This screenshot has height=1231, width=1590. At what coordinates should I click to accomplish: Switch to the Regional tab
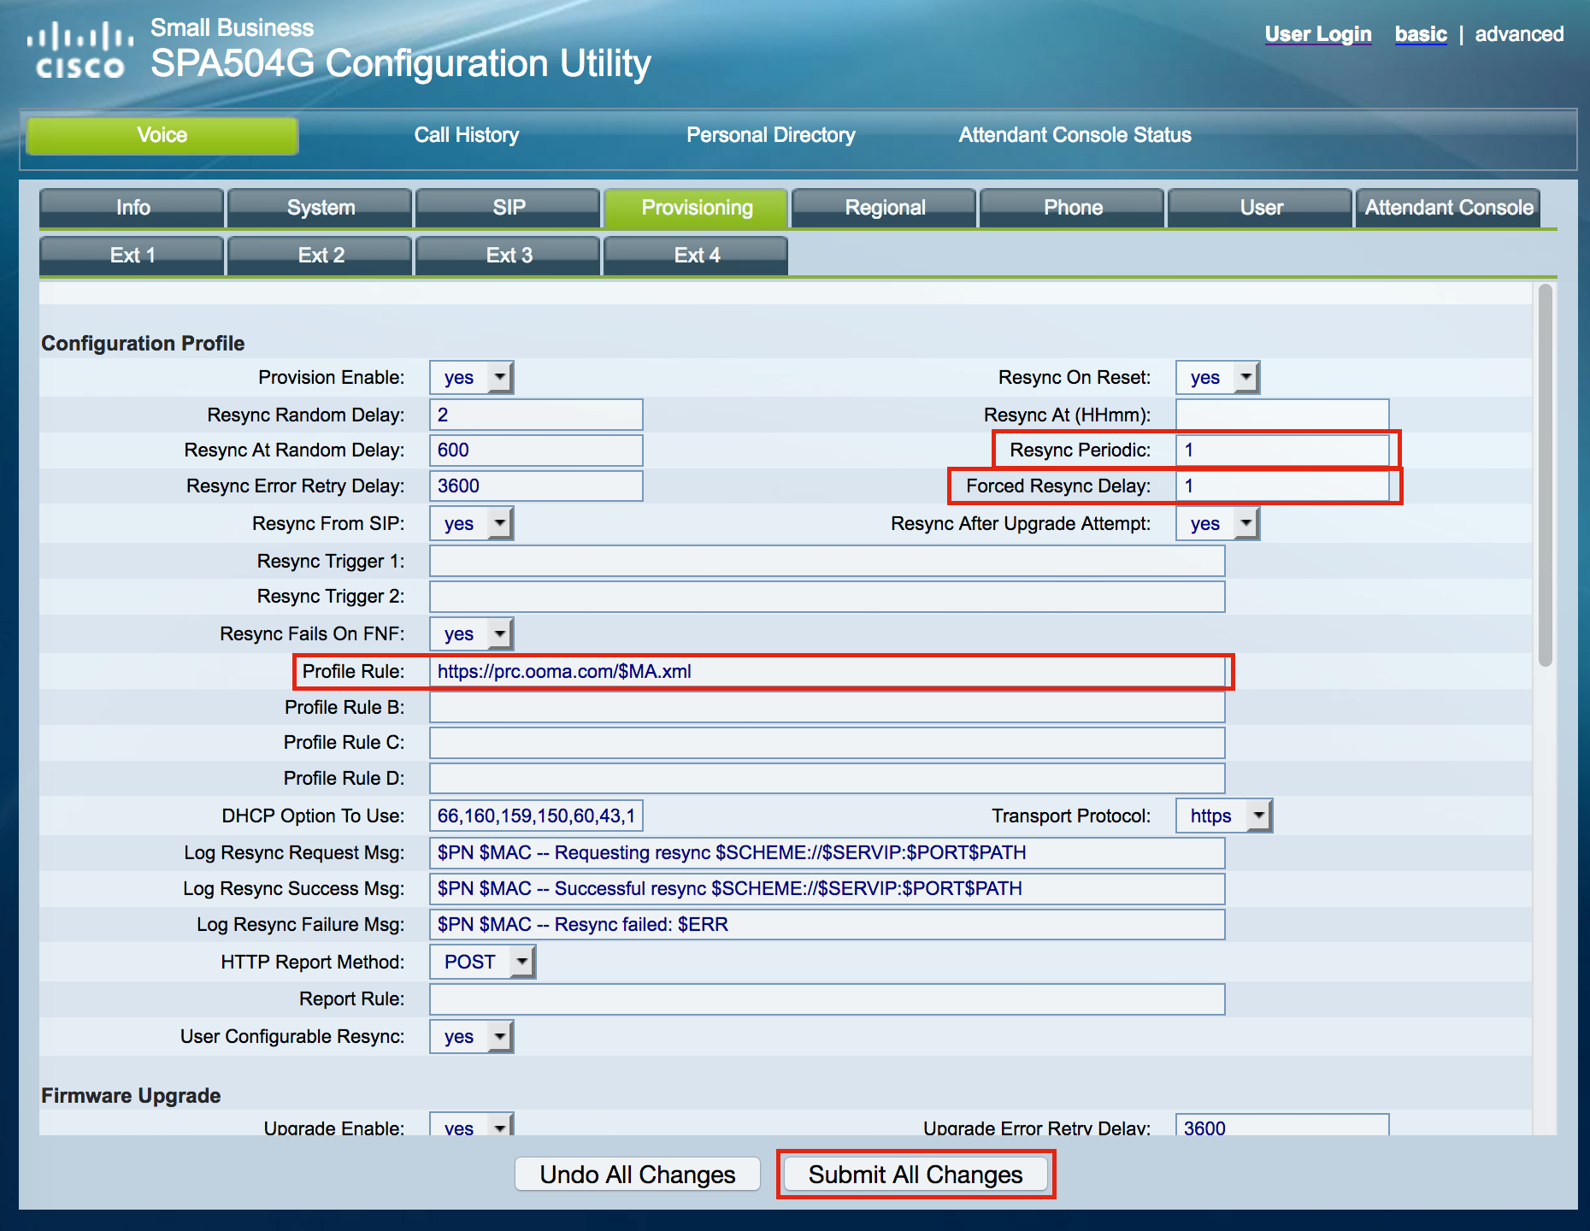[x=885, y=208]
